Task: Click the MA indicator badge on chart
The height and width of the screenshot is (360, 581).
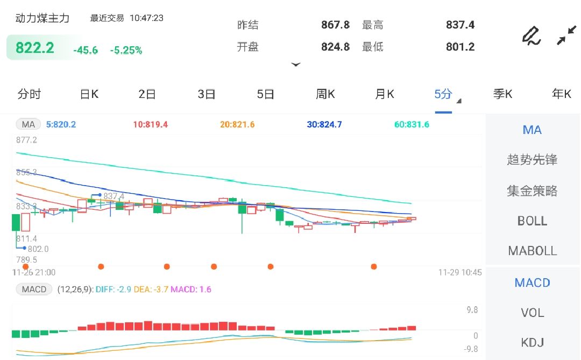Action: click(28, 124)
